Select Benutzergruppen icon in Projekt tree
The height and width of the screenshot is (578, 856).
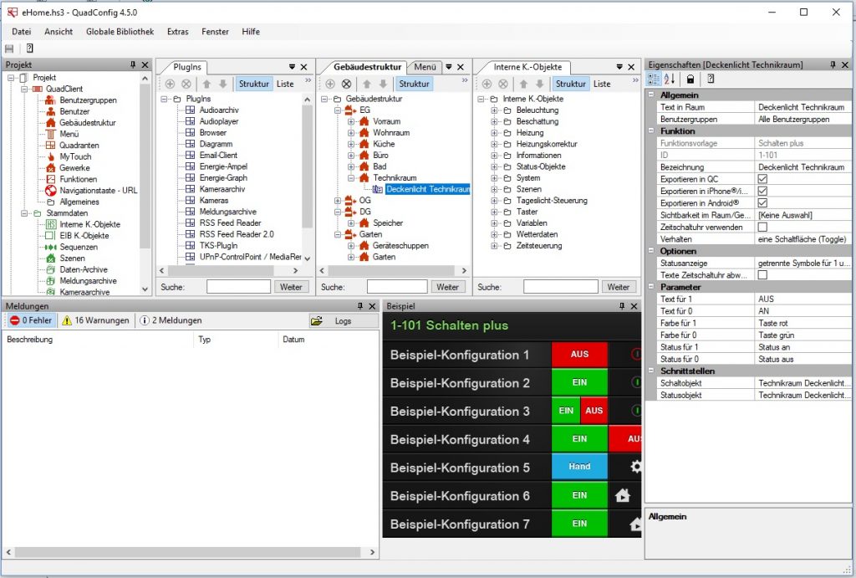50,100
